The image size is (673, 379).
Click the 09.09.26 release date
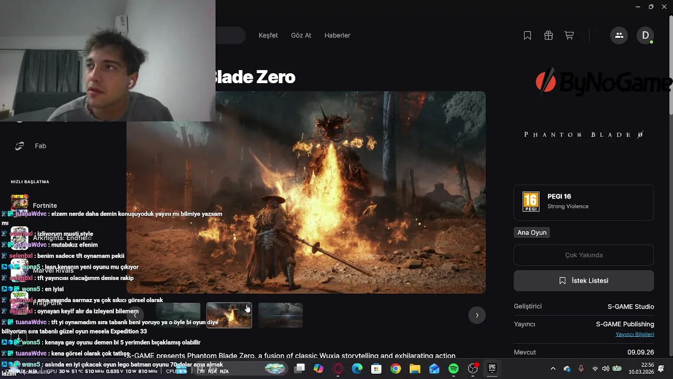640,352
